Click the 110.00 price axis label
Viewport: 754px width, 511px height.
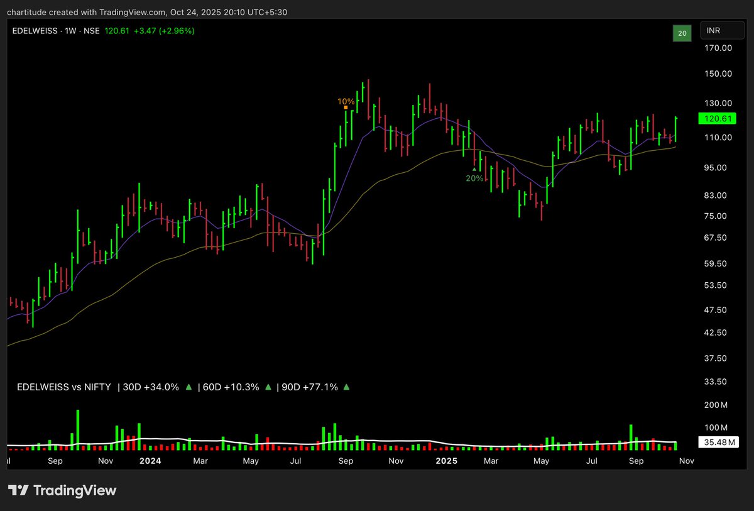(718, 138)
